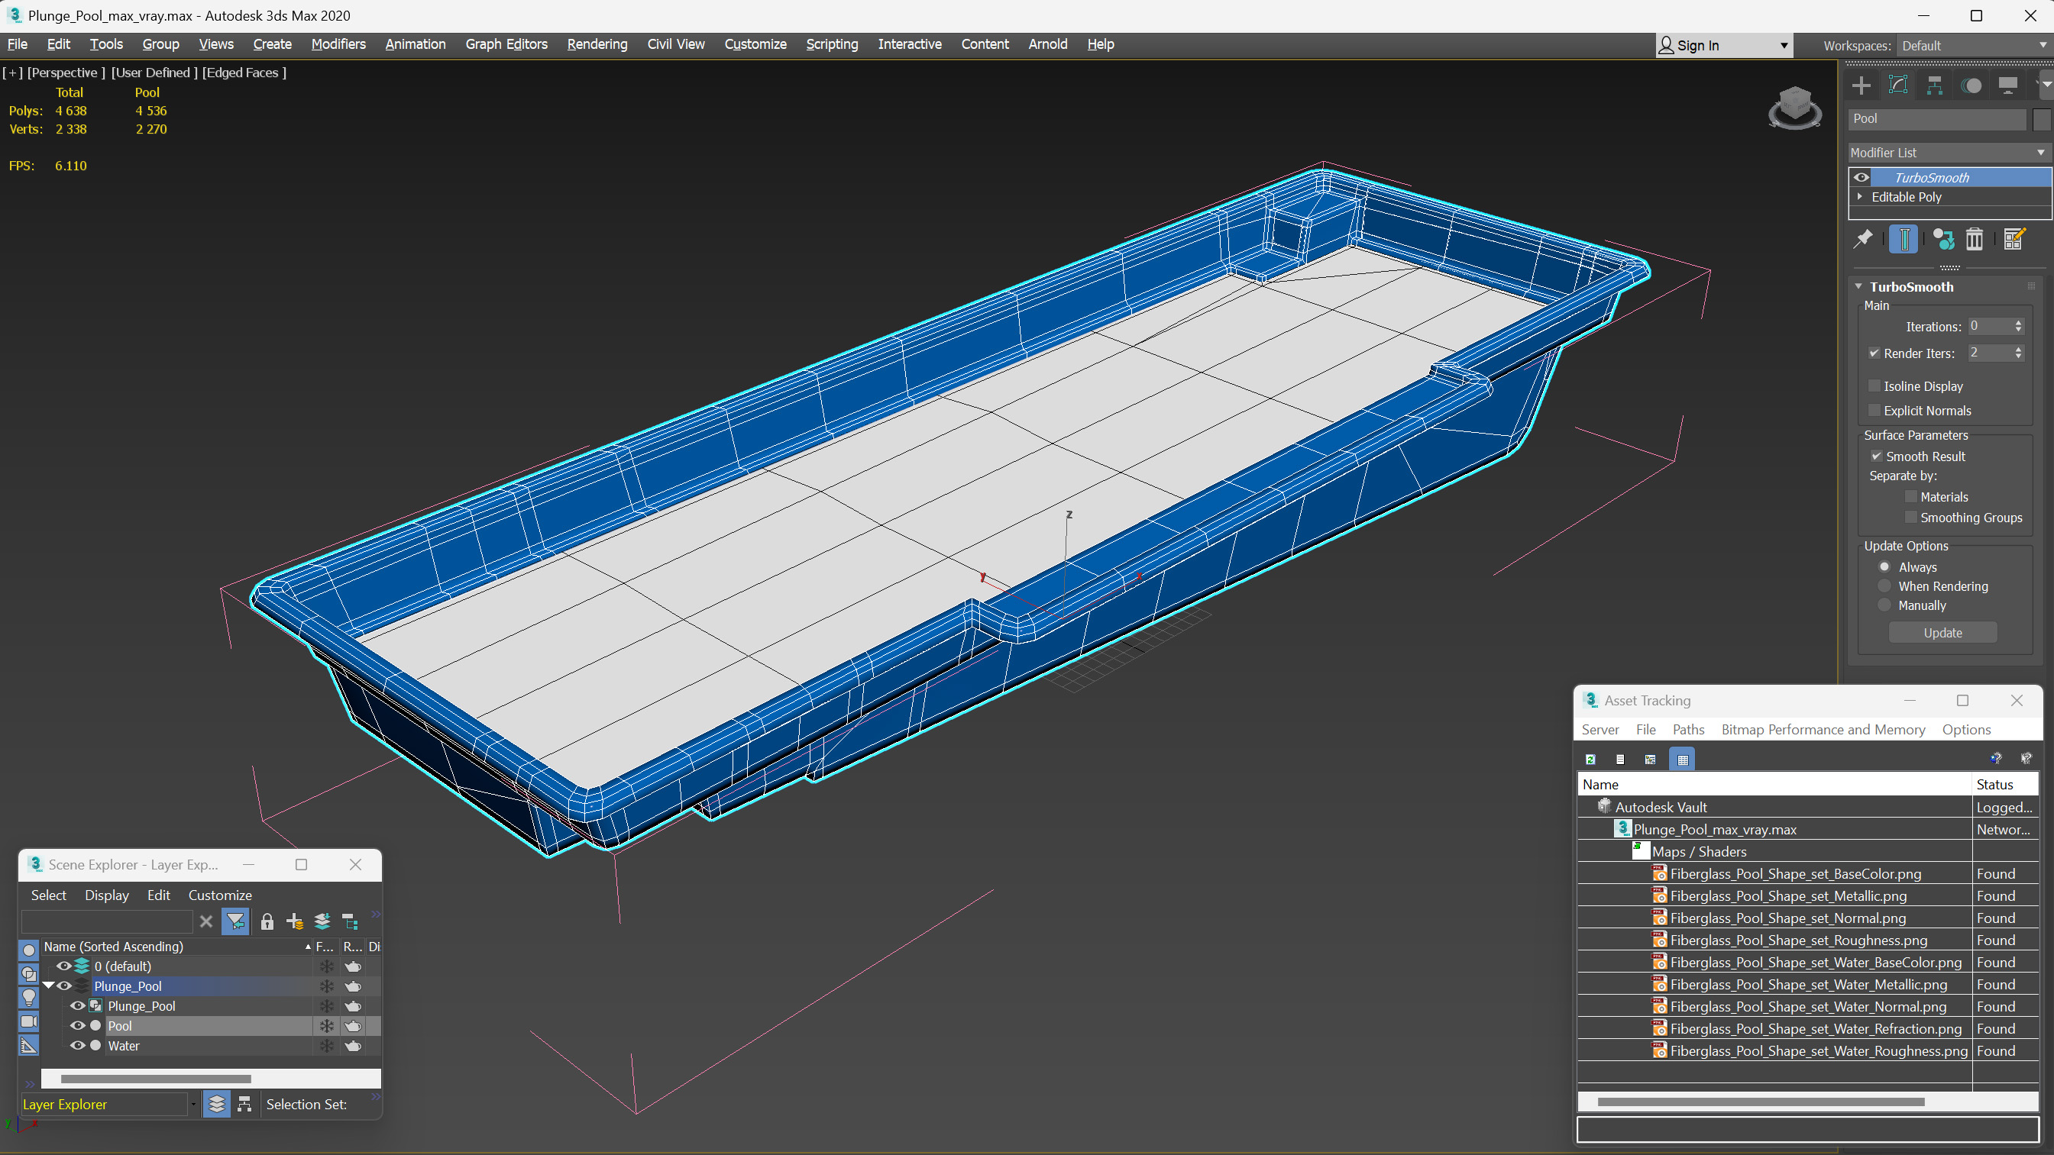Click the TurboSmooth Update button
The image size is (2054, 1155).
[1942, 633]
